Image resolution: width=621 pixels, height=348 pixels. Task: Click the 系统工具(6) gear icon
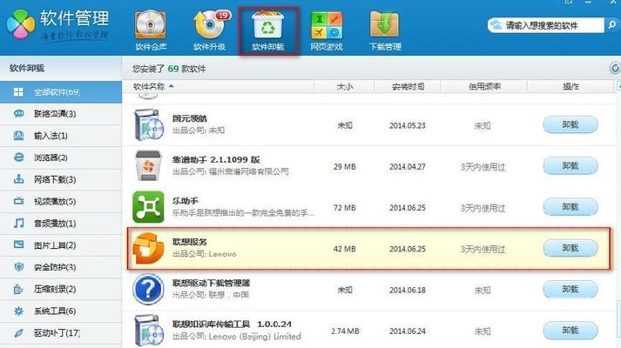(18, 311)
